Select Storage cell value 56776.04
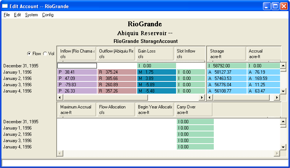290x168 pixels. pyautogui.click(x=227, y=84)
